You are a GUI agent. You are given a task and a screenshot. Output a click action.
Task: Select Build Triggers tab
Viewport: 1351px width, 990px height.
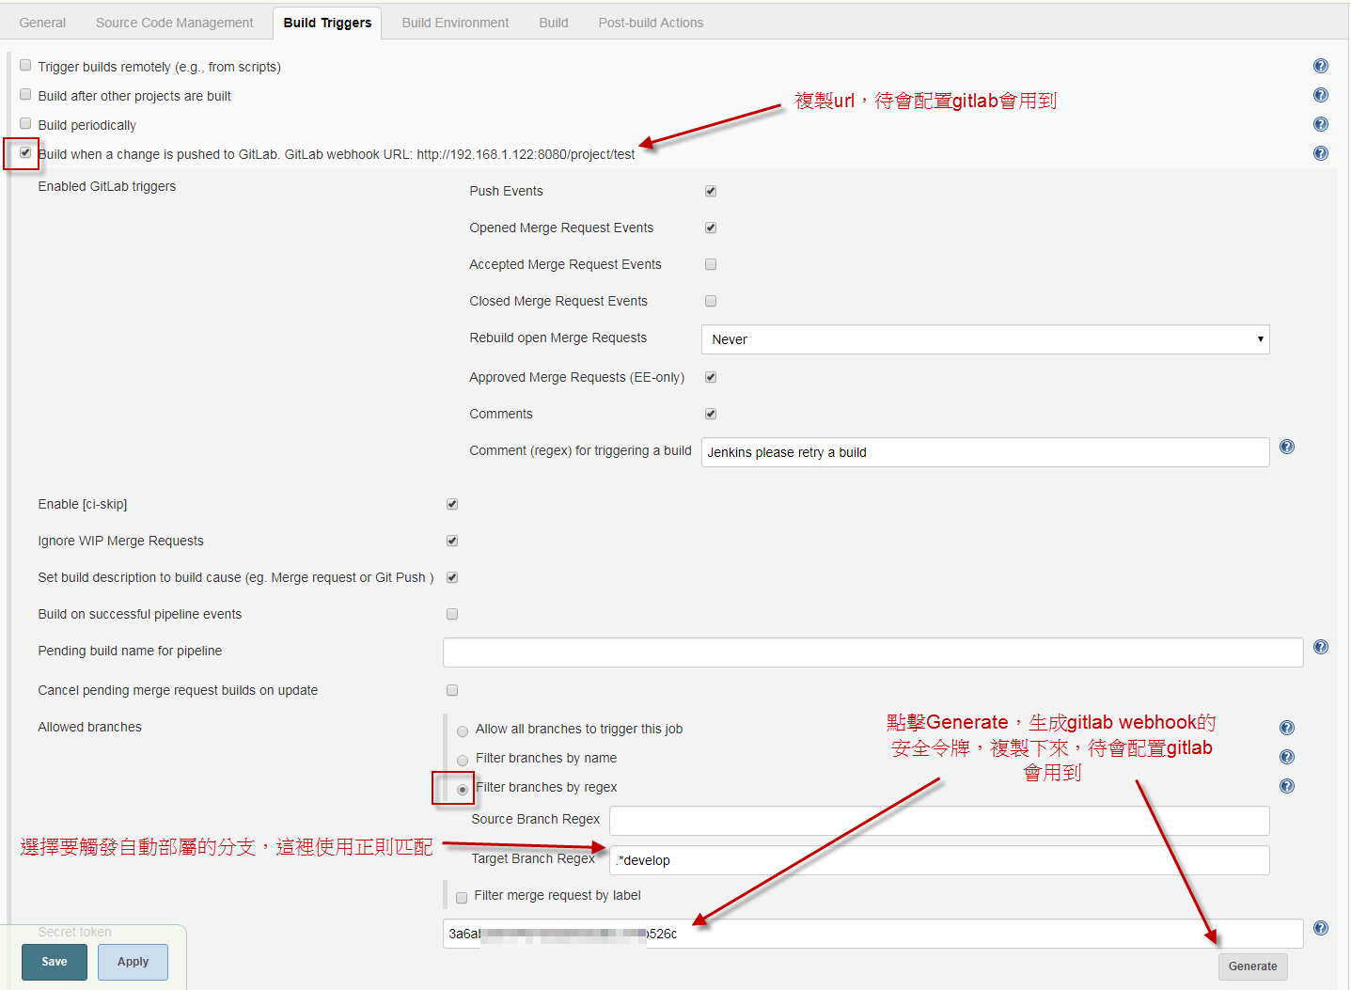point(327,23)
